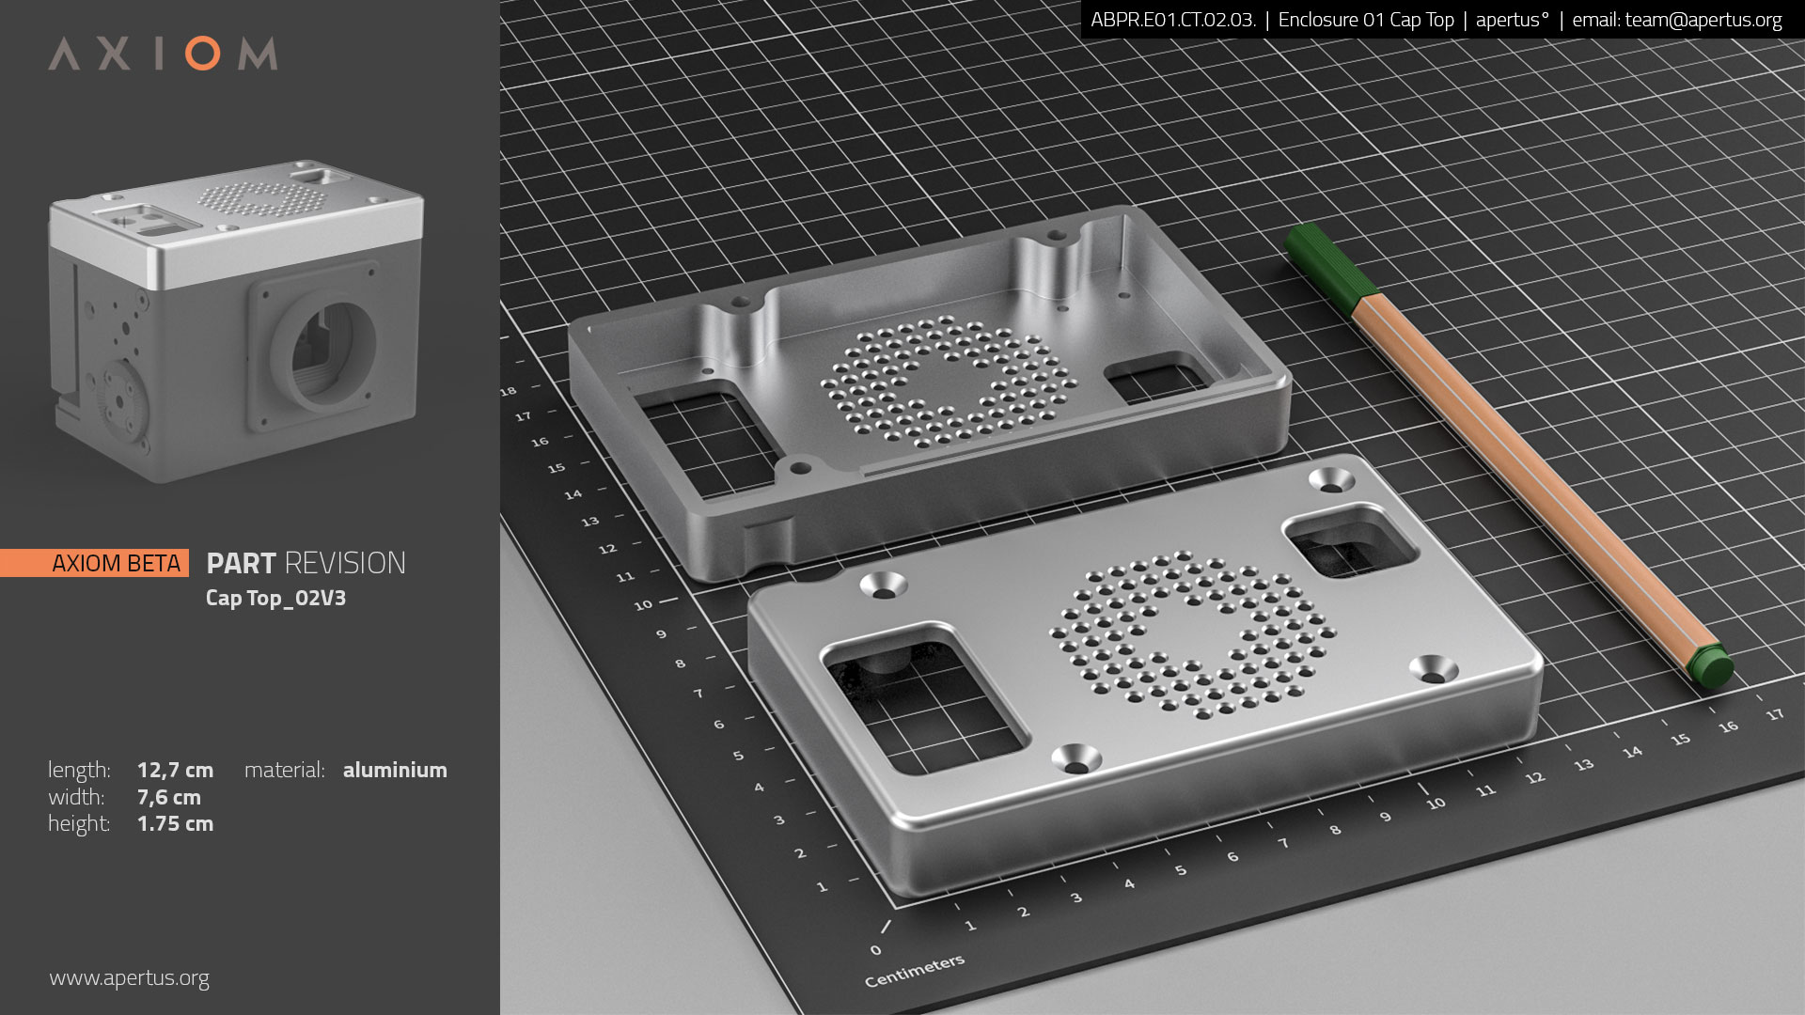Click the green pen cap tip
This screenshot has width=1805, height=1015.
(x=1710, y=665)
